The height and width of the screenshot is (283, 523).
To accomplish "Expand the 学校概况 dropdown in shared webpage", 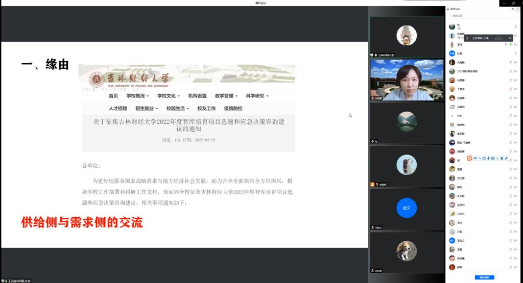I will 137,96.
